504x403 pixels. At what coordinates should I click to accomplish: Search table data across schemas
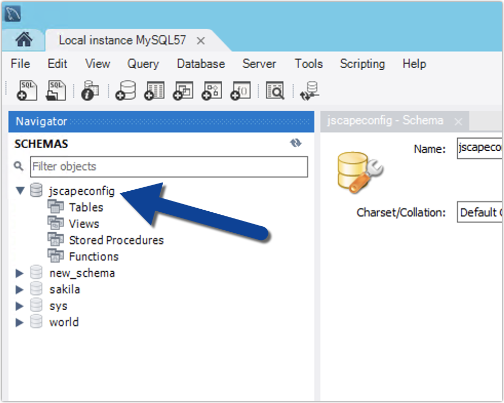(275, 90)
